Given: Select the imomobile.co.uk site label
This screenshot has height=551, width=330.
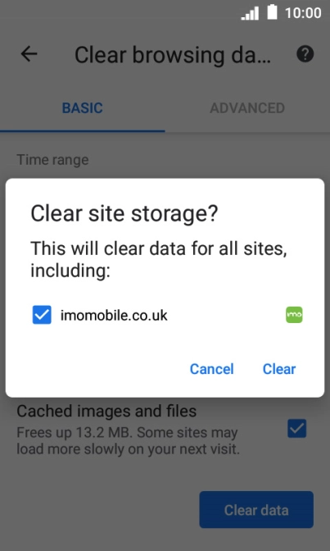Looking at the screenshot, I should click(x=114, y=315).
